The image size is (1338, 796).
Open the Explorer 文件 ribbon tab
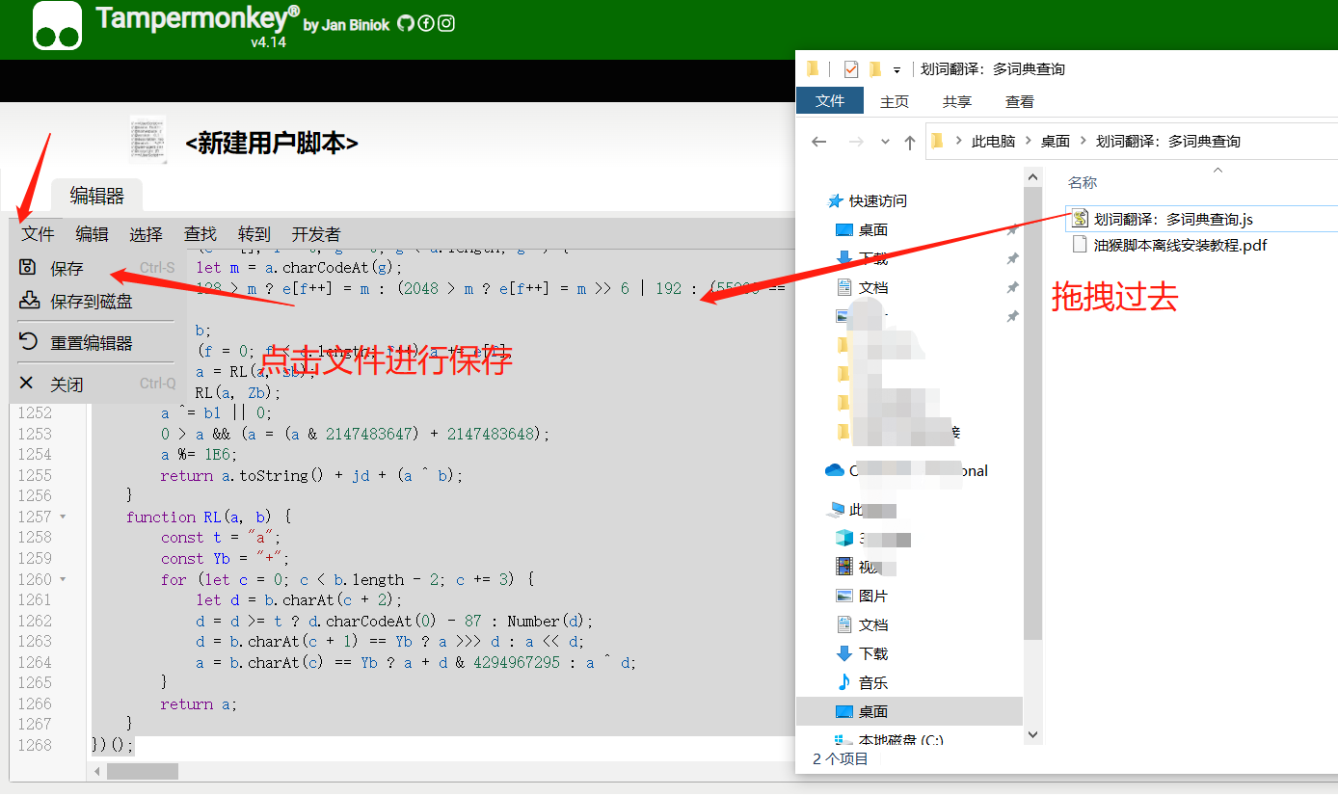click(830, 101)
